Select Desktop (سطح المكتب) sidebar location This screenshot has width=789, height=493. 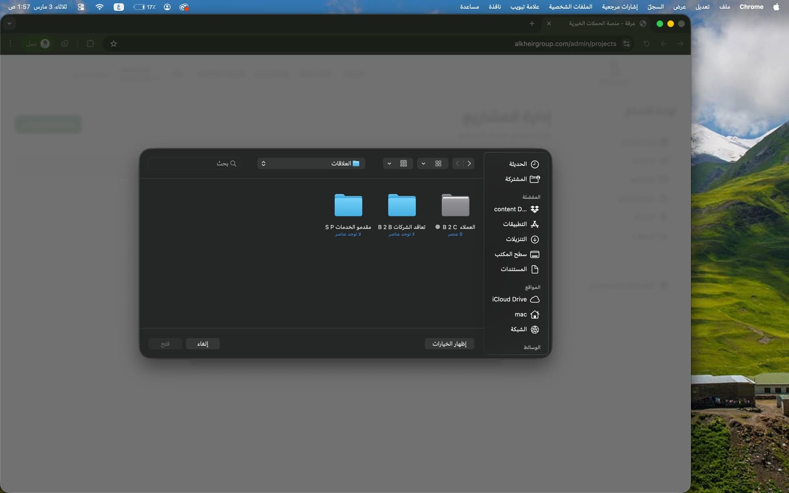tap(516, 254)
